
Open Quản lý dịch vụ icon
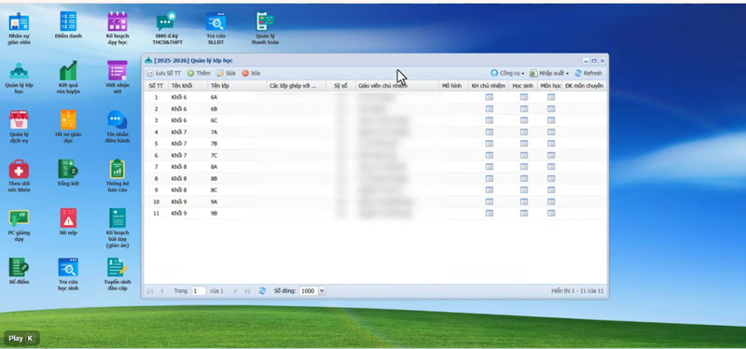click(x=19, y=127)
